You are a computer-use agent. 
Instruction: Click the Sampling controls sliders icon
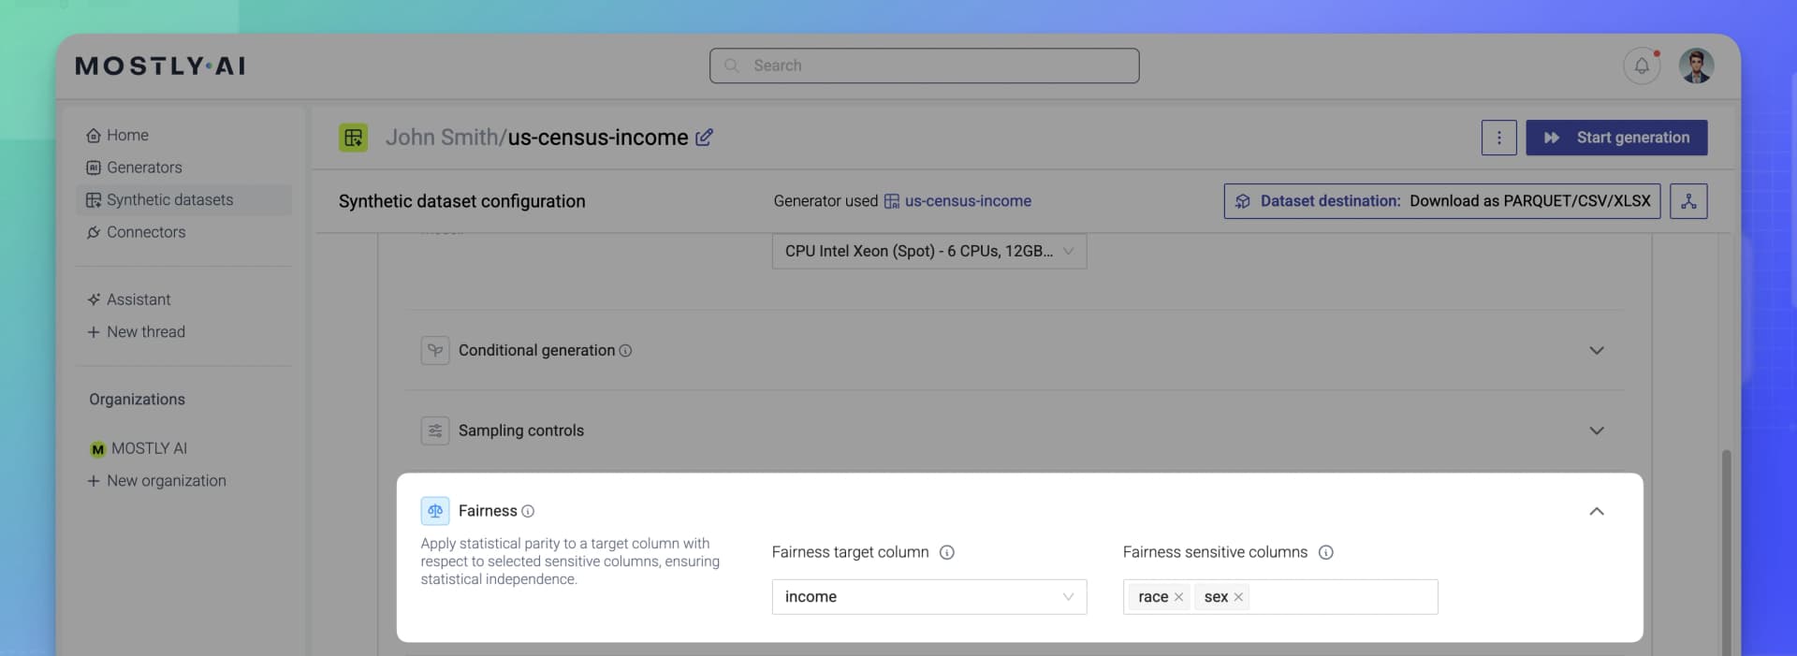[x=435, y=430]
